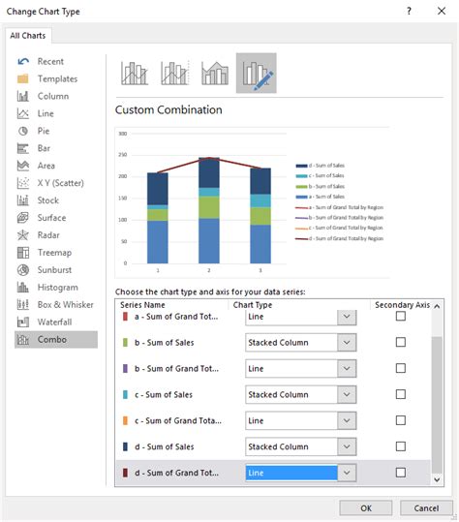Open the Templates folder icon
459x522 pixels.
(x=23, y=78)
